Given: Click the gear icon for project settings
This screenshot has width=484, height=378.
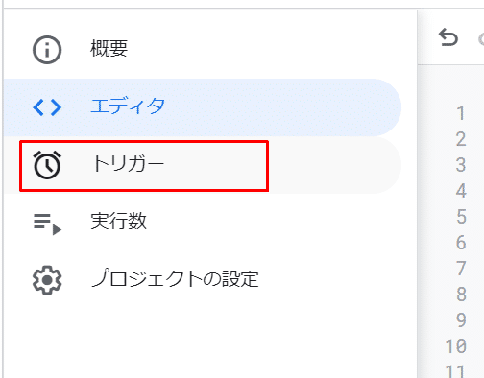Looking at the screenshot, I should (47, 280).
